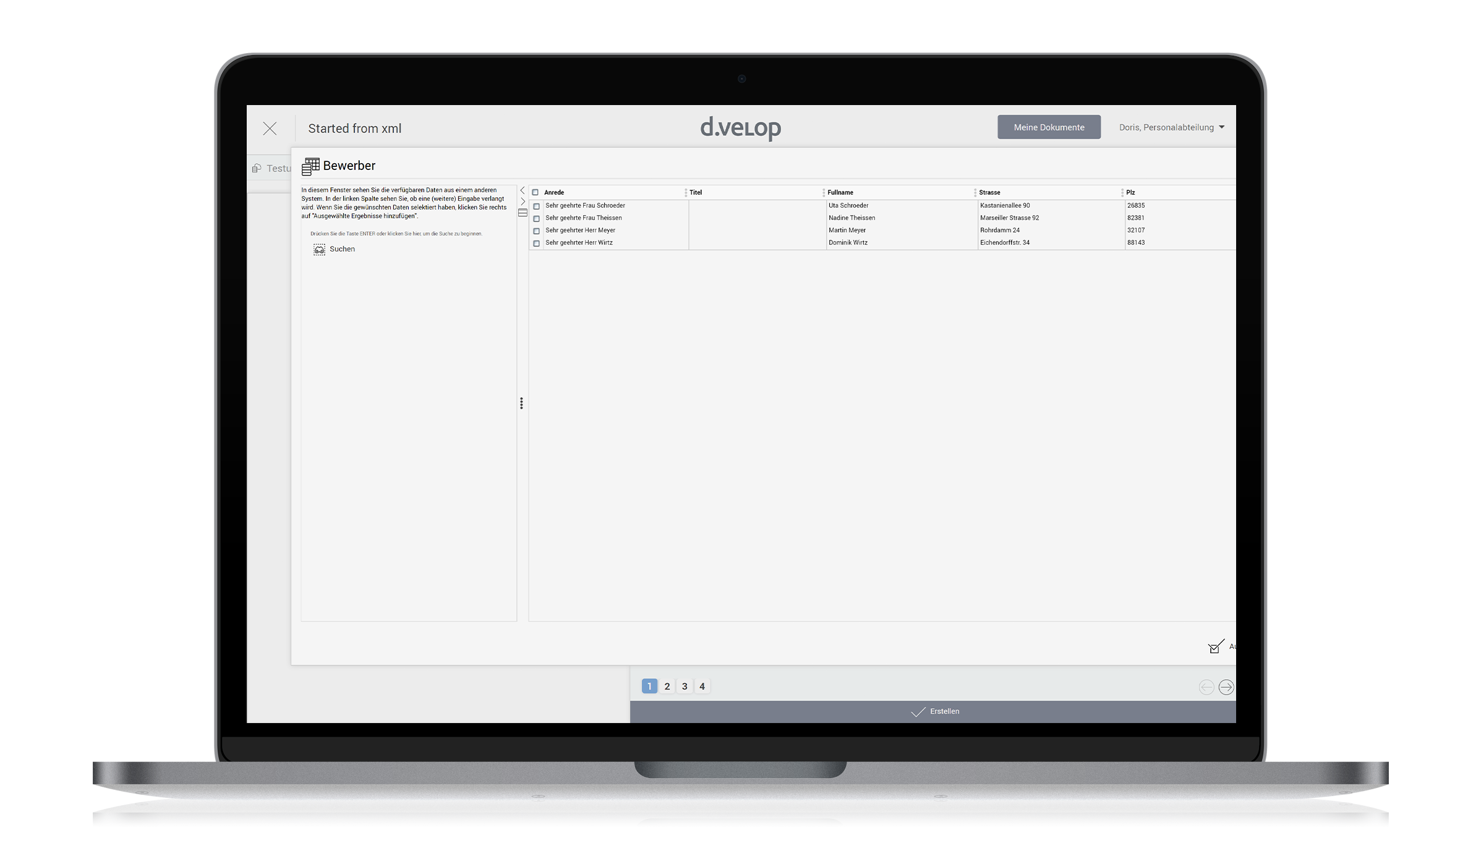Click the 'Drücken Sie die Taste ENTER' hint
The width and height of the screenshot is (1481, 851).
click(x=396, y=234)
